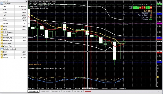The height and width of the screenshot is (94, 163).
Task: Click the MA(5) indicator icon
Action: tap(2, 27)
